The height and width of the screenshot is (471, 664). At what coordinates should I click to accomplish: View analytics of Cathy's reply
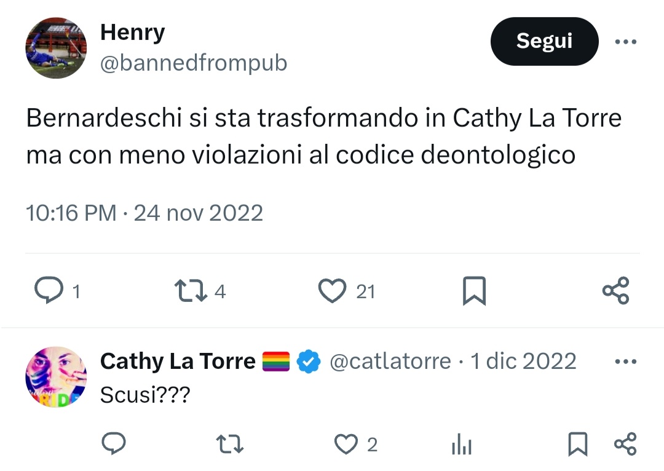coord(462,445)
